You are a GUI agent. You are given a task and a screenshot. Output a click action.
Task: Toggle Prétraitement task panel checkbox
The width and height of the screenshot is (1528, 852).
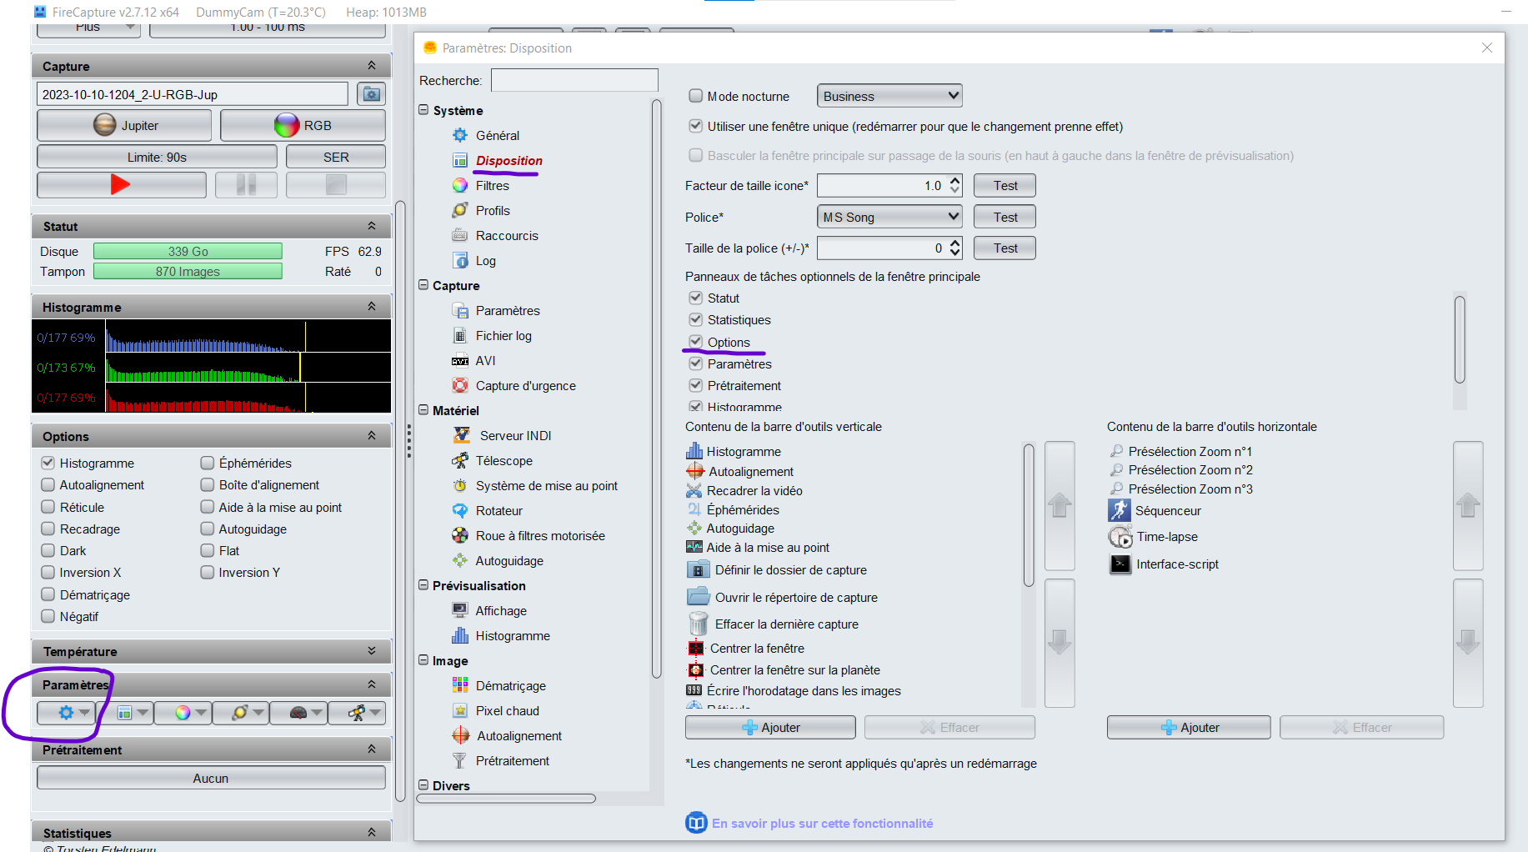[x=695, y=385]
